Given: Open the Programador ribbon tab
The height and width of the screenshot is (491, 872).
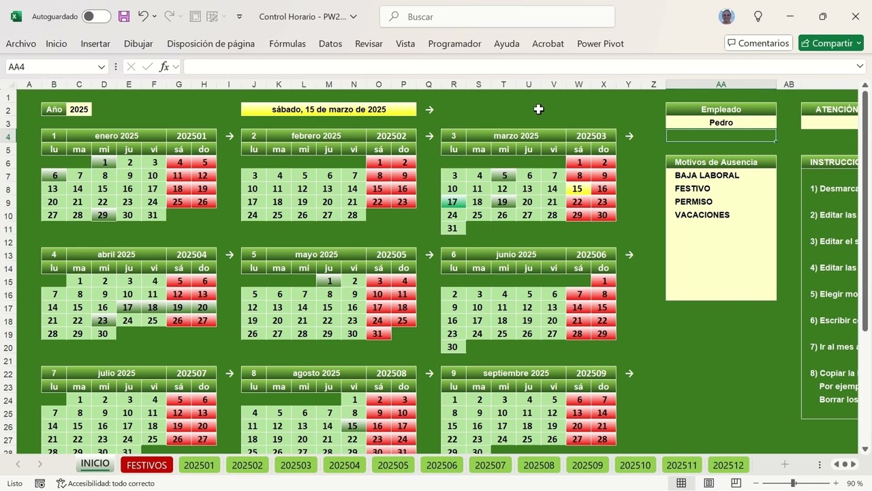Looking at the screenshot, I should (454, 43).
